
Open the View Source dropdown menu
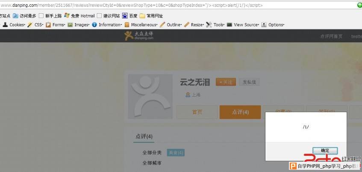246,24
